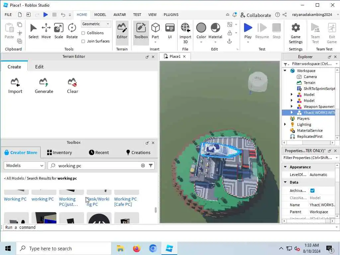Open the FILE menu
340x255 pixels.
point(8,15)
